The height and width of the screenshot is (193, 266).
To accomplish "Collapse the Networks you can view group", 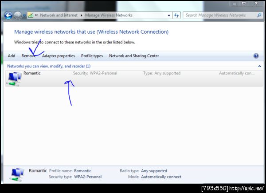I will tap(259, 66).
